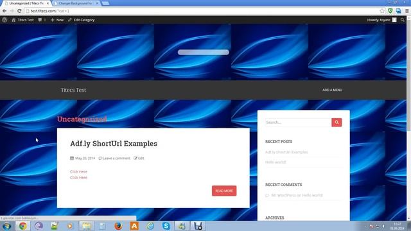Select the RECENT POSTS heading
This screenshot has width=411, height=231.
(x=279, y=142)
